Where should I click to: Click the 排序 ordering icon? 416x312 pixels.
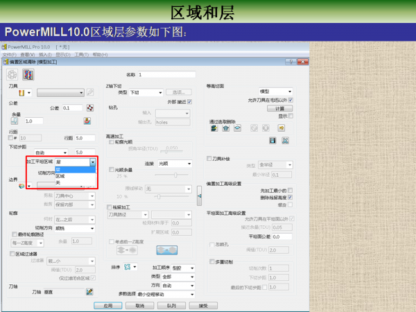pos(128,267)
